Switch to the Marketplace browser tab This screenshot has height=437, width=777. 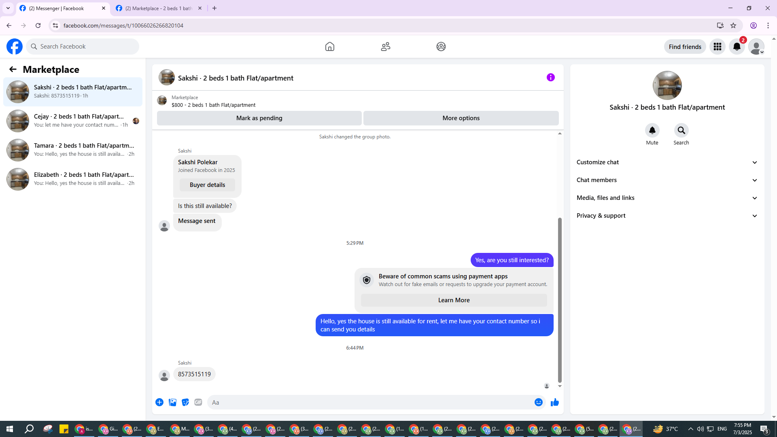coord(159,8)
